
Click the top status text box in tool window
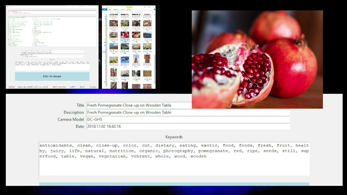pos(52,12)
